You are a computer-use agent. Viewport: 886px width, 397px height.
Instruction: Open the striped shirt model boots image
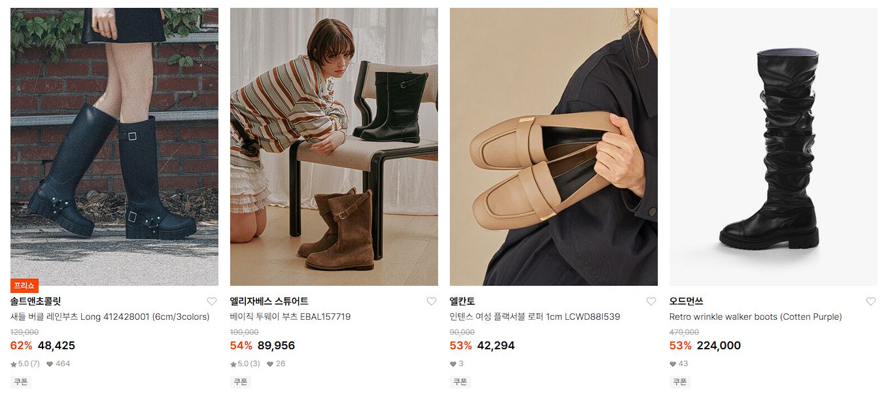334,147
